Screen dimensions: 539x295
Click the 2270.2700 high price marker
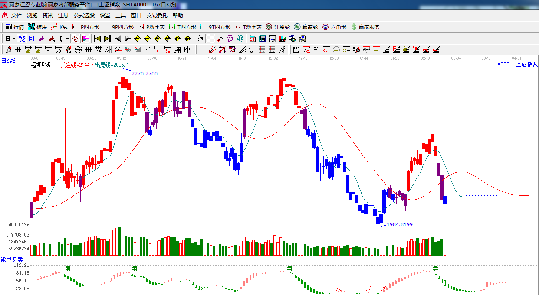(144, 74)
